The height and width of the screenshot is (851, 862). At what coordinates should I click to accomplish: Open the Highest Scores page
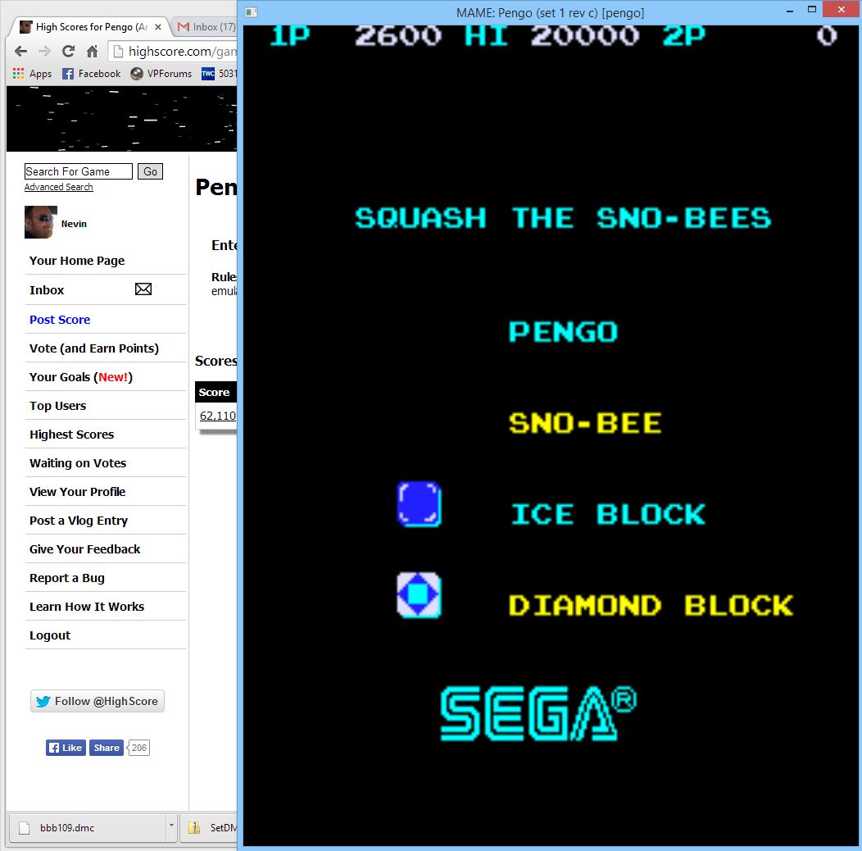[71, 435]
